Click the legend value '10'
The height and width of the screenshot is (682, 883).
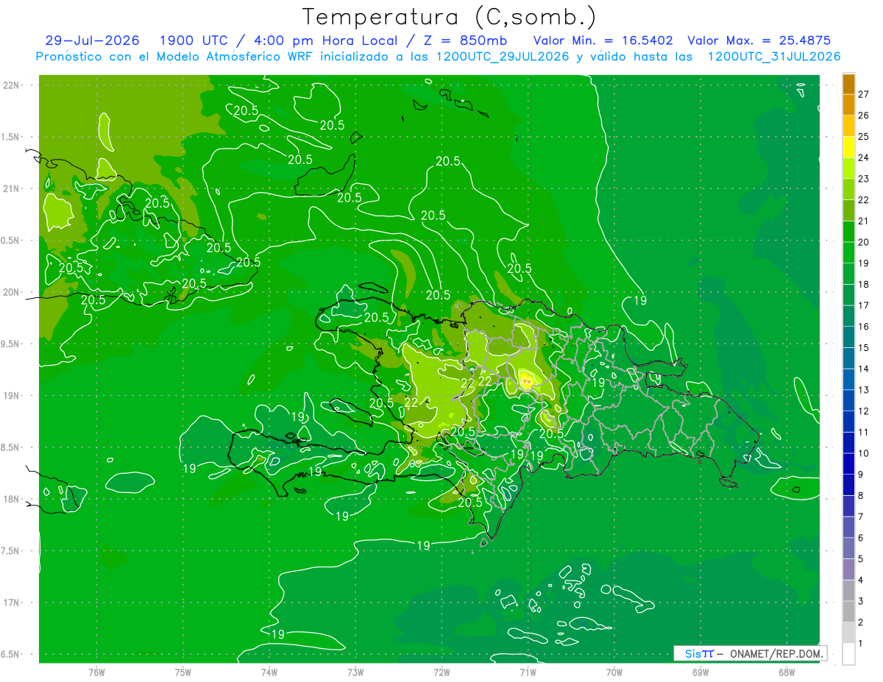(863, 453)
